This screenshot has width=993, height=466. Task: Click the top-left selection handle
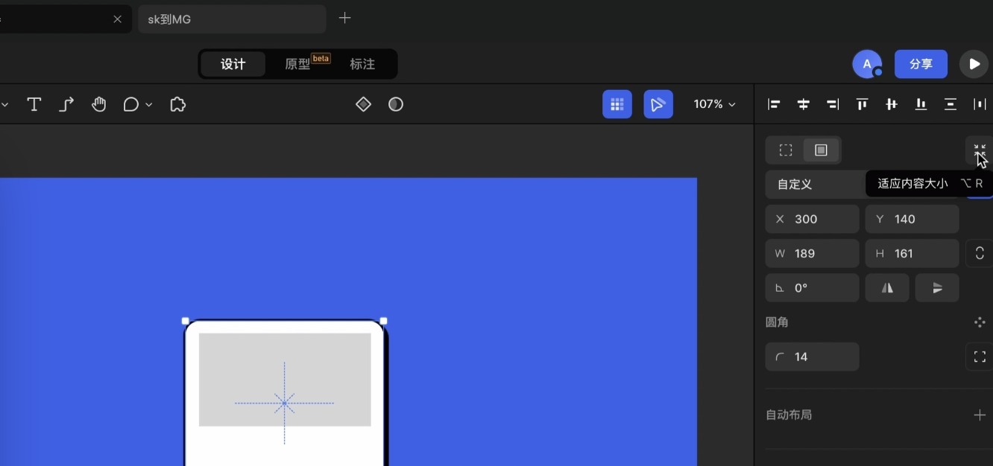tap(186, 321)
